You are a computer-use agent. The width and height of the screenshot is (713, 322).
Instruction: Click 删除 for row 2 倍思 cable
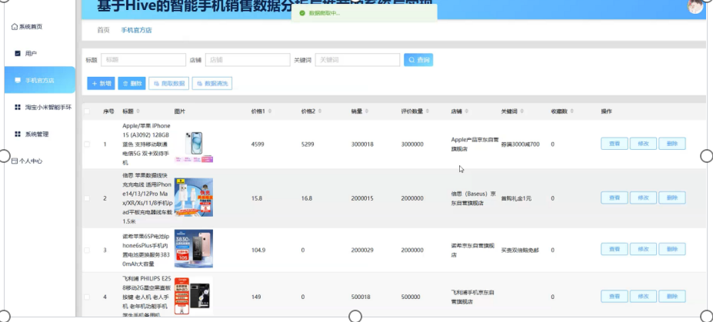pos(672,198)
